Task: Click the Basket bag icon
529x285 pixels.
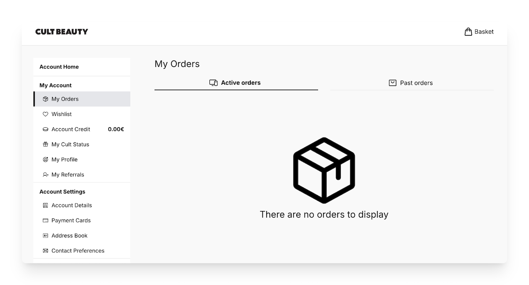Action: (x=468, y=31)
